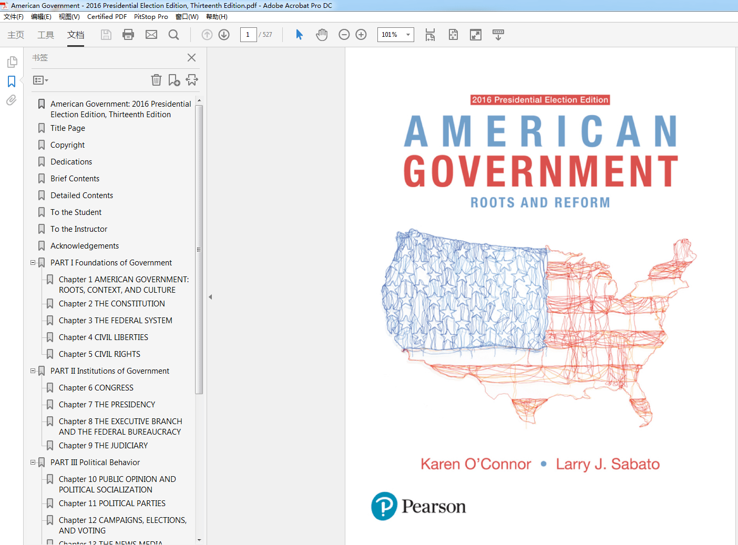
Task: Collapse PART II Institutions of Government
Action: click(33, 371)
